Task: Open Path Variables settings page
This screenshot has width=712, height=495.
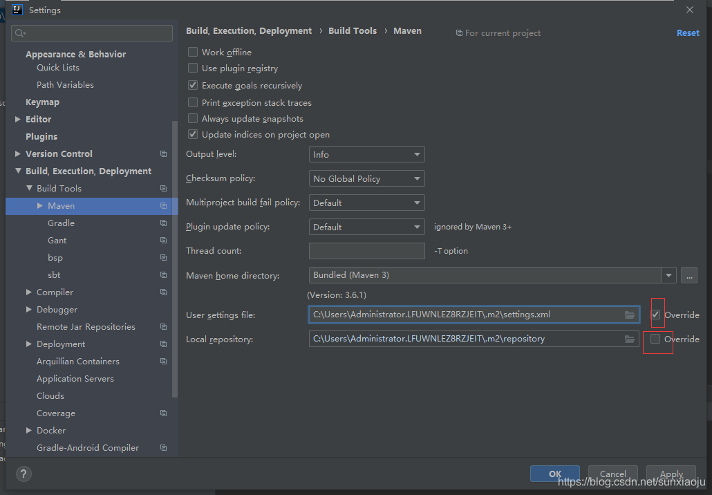Action: pos(65,85)
